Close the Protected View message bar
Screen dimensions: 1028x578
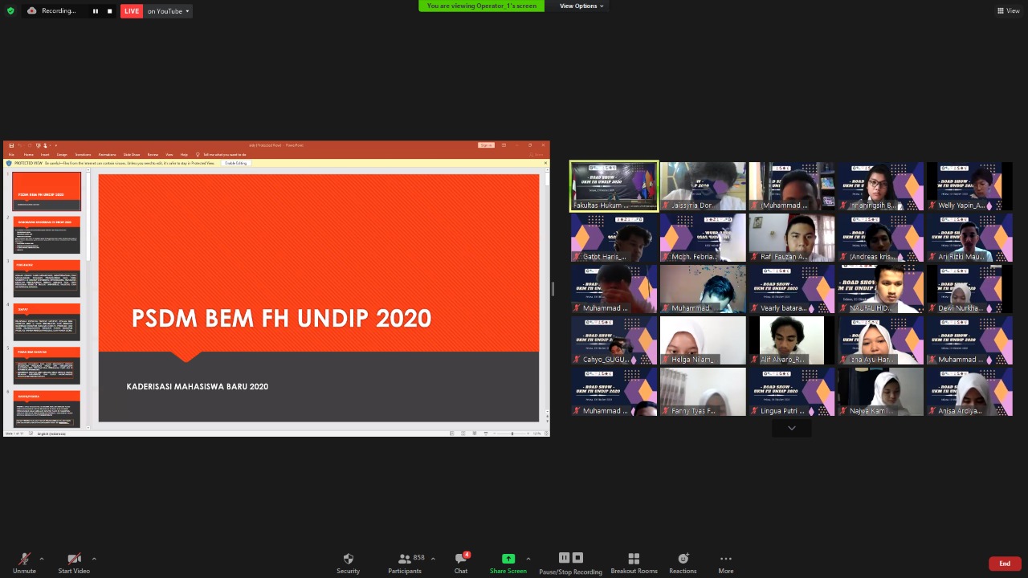click(x=545, y=163)
